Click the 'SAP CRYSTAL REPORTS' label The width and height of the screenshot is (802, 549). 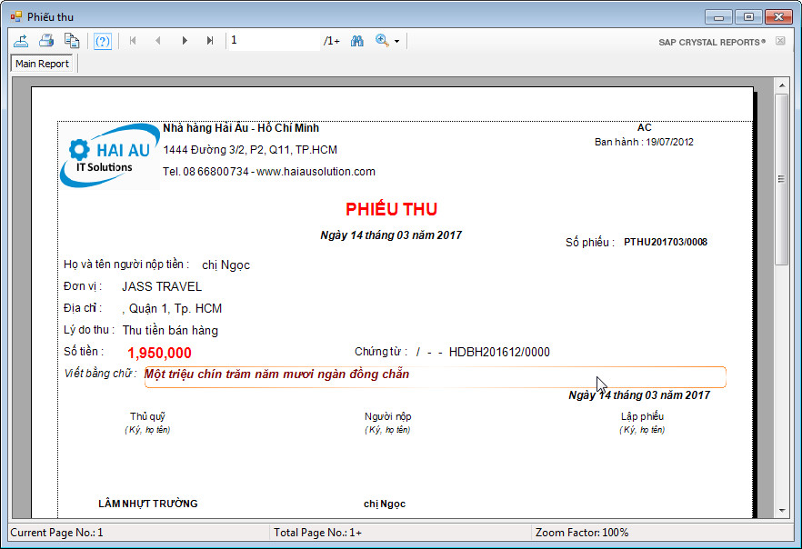[712, 43]
